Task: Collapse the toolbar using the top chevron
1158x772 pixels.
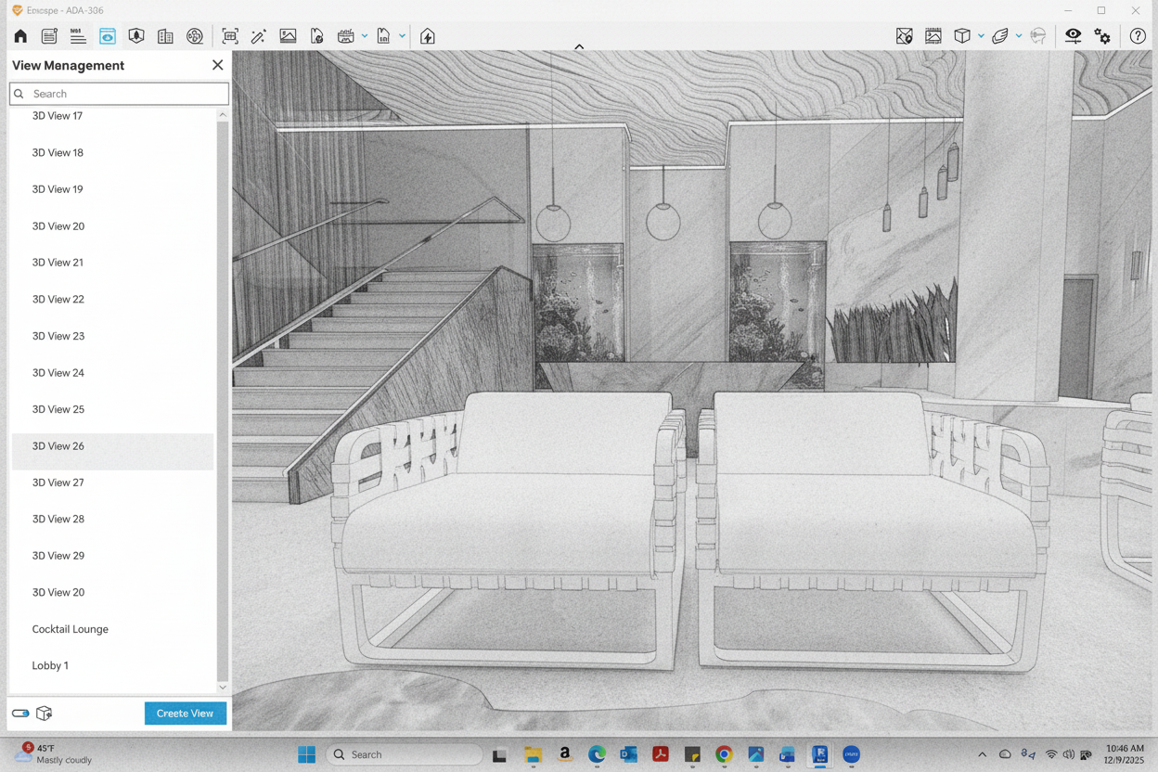Action: (x=579, y=46)
